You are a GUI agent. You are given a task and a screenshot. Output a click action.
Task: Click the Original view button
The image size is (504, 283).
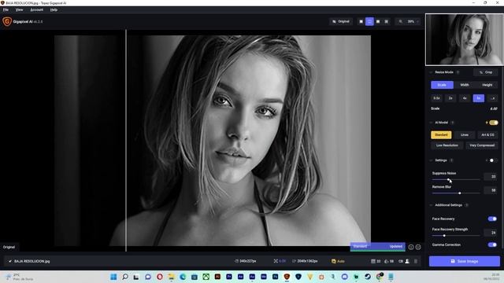pyautogui.click(x=341, y=21)
